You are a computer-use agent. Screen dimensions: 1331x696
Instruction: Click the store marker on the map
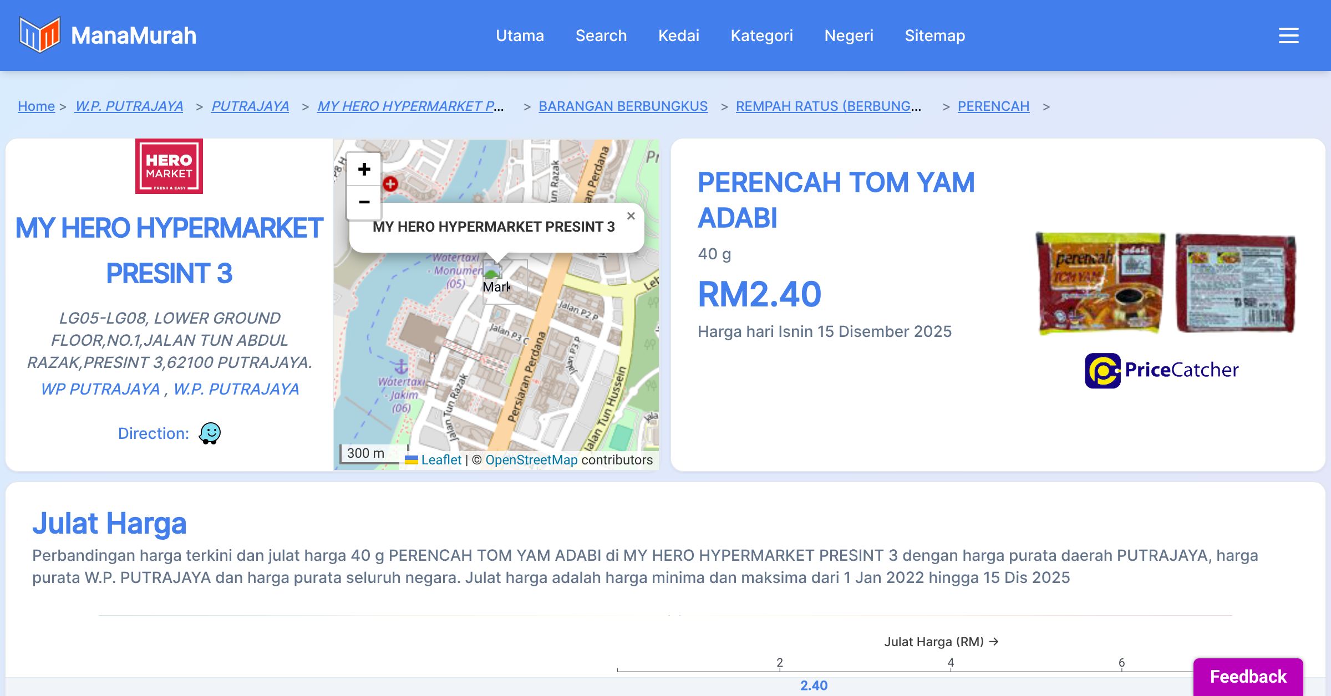click(x=492, y=272)
